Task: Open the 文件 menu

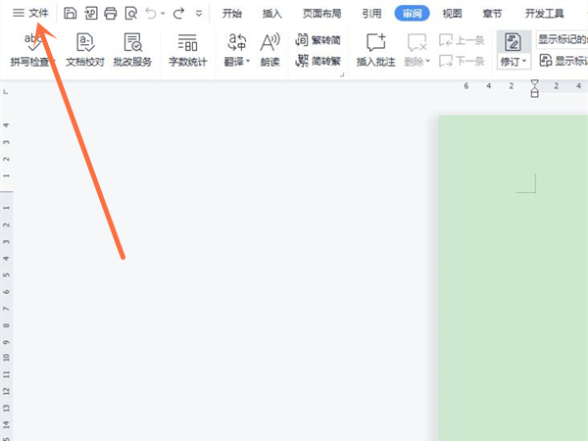Action: 30,14
